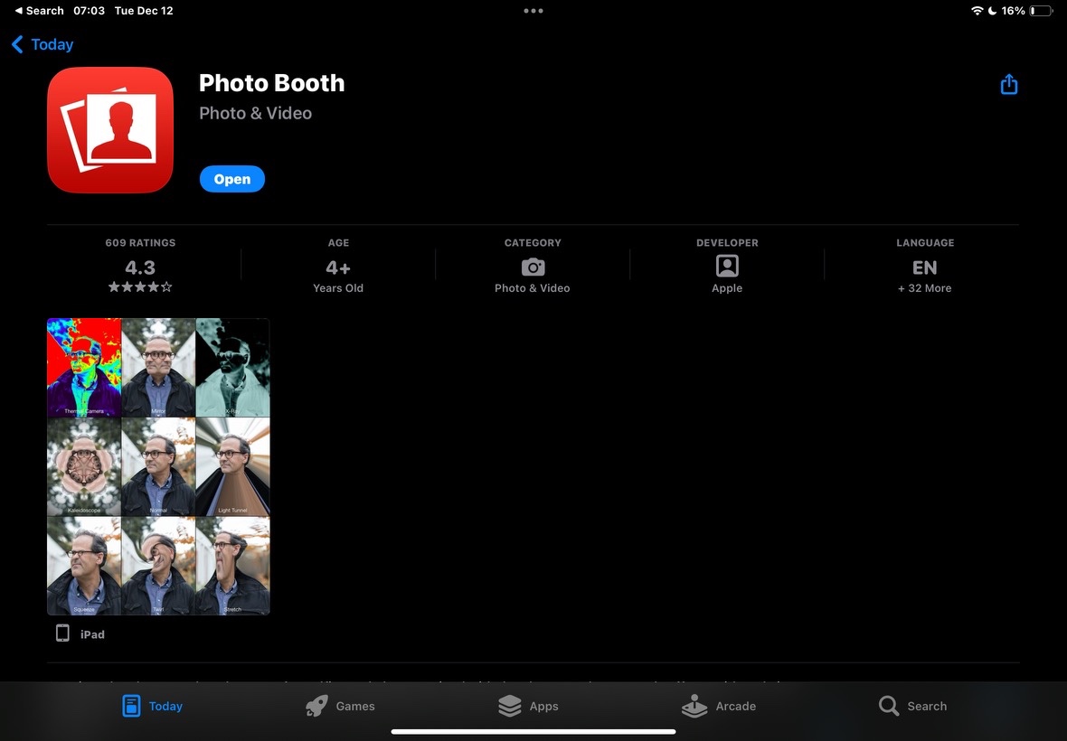Screen dimensions: 1067x741
Task: Tap the "+ 32 More" languages text
Action: [x=925, y=288]
